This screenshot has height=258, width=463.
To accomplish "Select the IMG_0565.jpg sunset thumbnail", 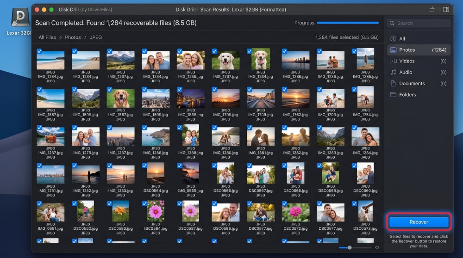I will tap(190, 173).
